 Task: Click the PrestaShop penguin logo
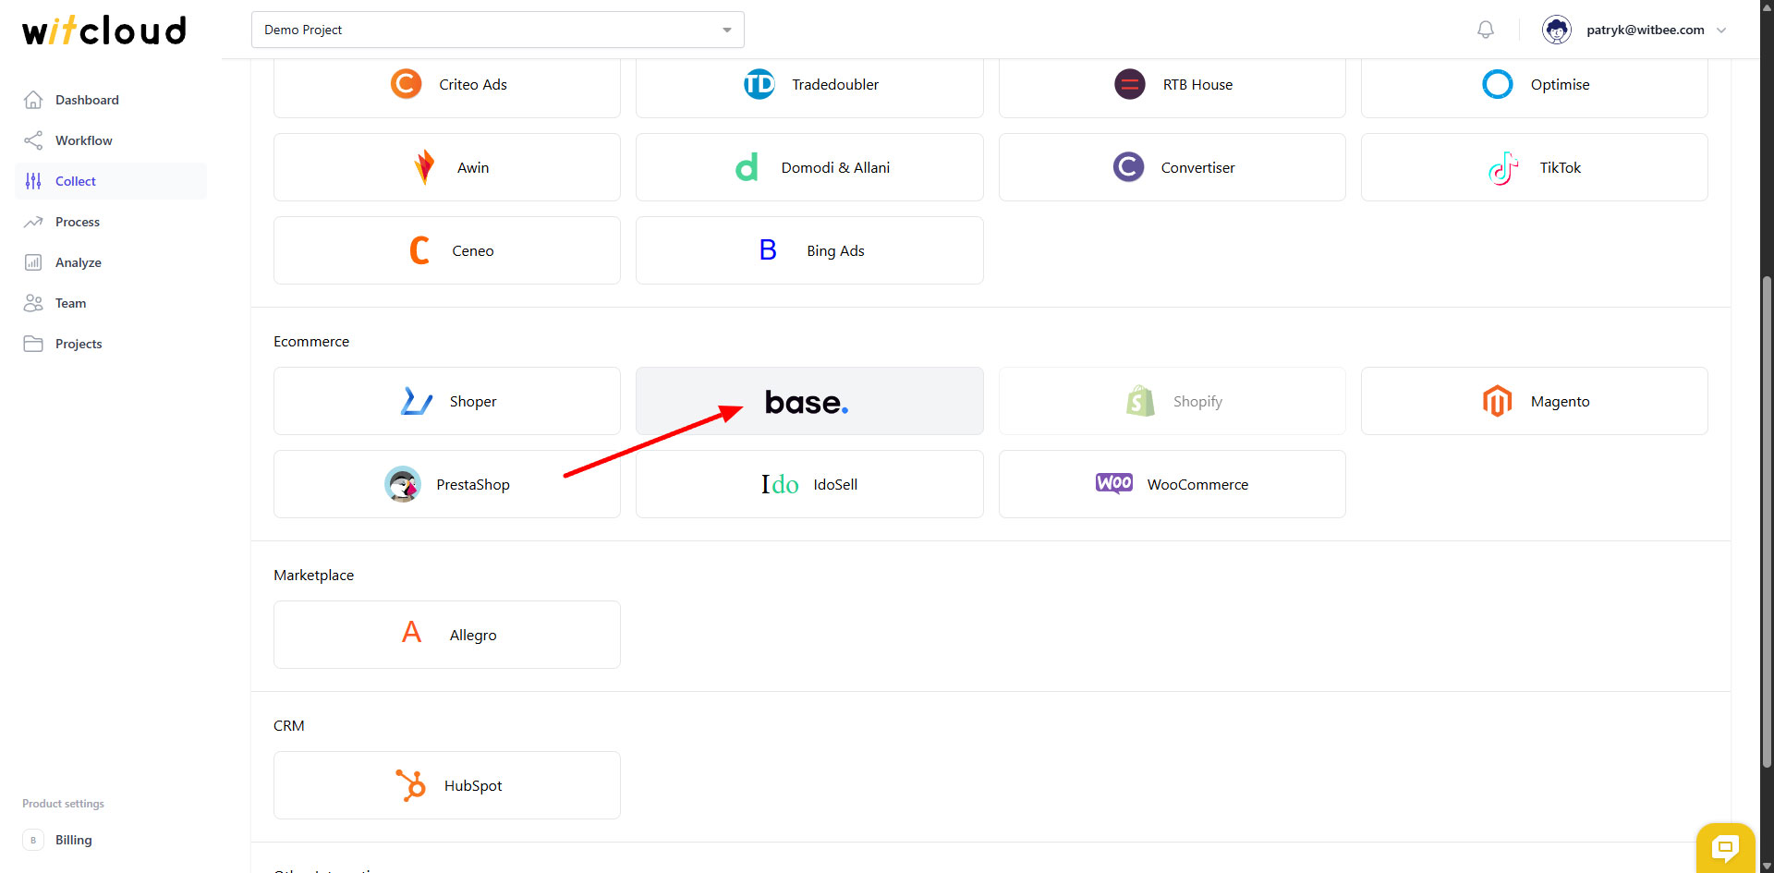403,484
